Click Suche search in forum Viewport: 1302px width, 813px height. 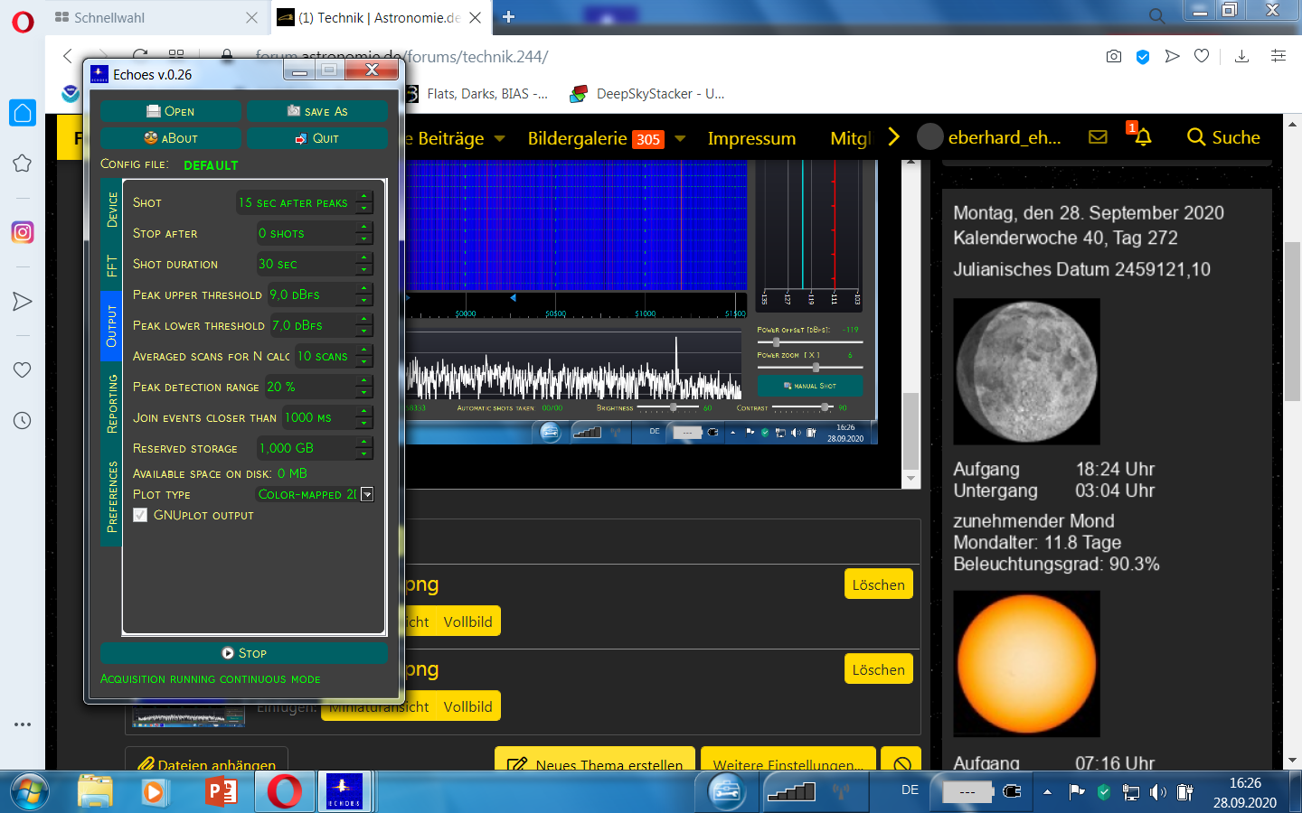pos(1223,137)
